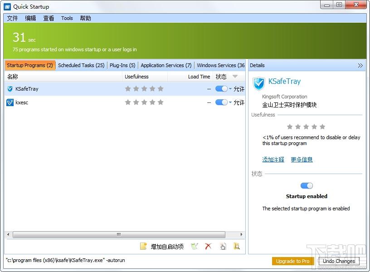Open the 编辑 menu
This screenshot has width=370, height=272.
pyautogui.click(x=30, y=18)
